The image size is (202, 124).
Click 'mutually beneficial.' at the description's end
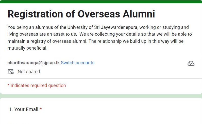27,48
